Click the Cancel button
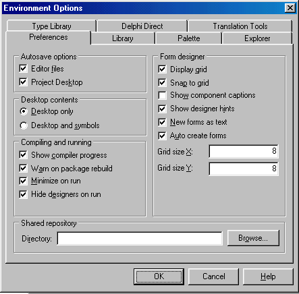Image resolution: width=299 pixels, height=294 pixels. pyautogui.click(x=213, y=276)
